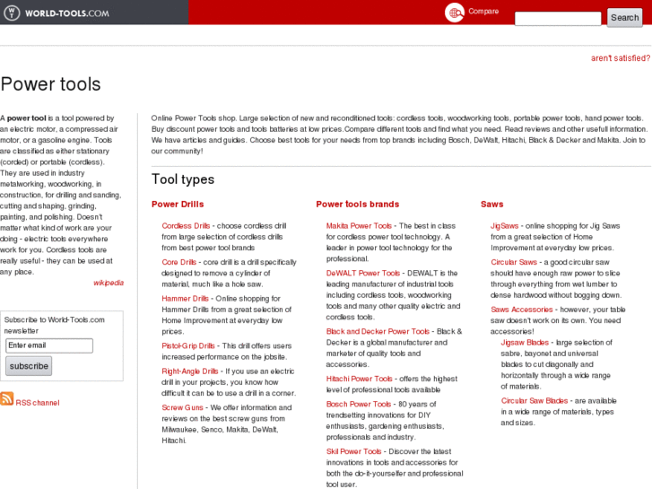This screenshot has width=652, height=489.
Task: Click the Search button
Action: pyautogui.click(x=624, y=18)
